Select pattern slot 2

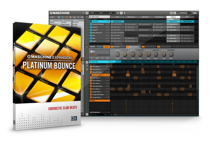click(118, 62)
